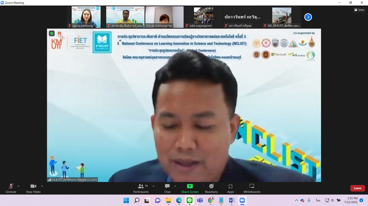Expand the arrow next to Chat
Viewport: 368px width, 206px height.
[175, 186]
